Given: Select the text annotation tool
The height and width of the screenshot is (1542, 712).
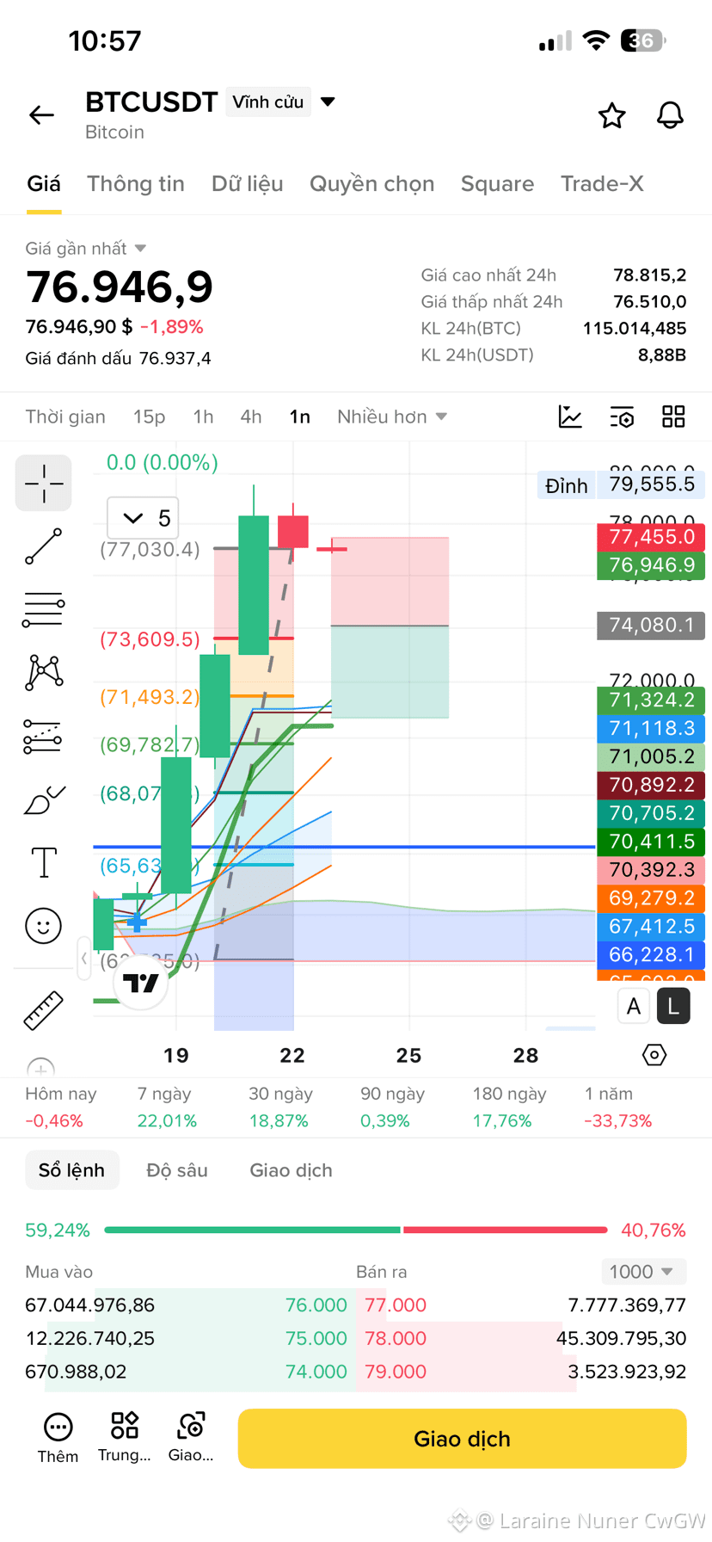Looking at the screenshot, I should tap(44, 862).
